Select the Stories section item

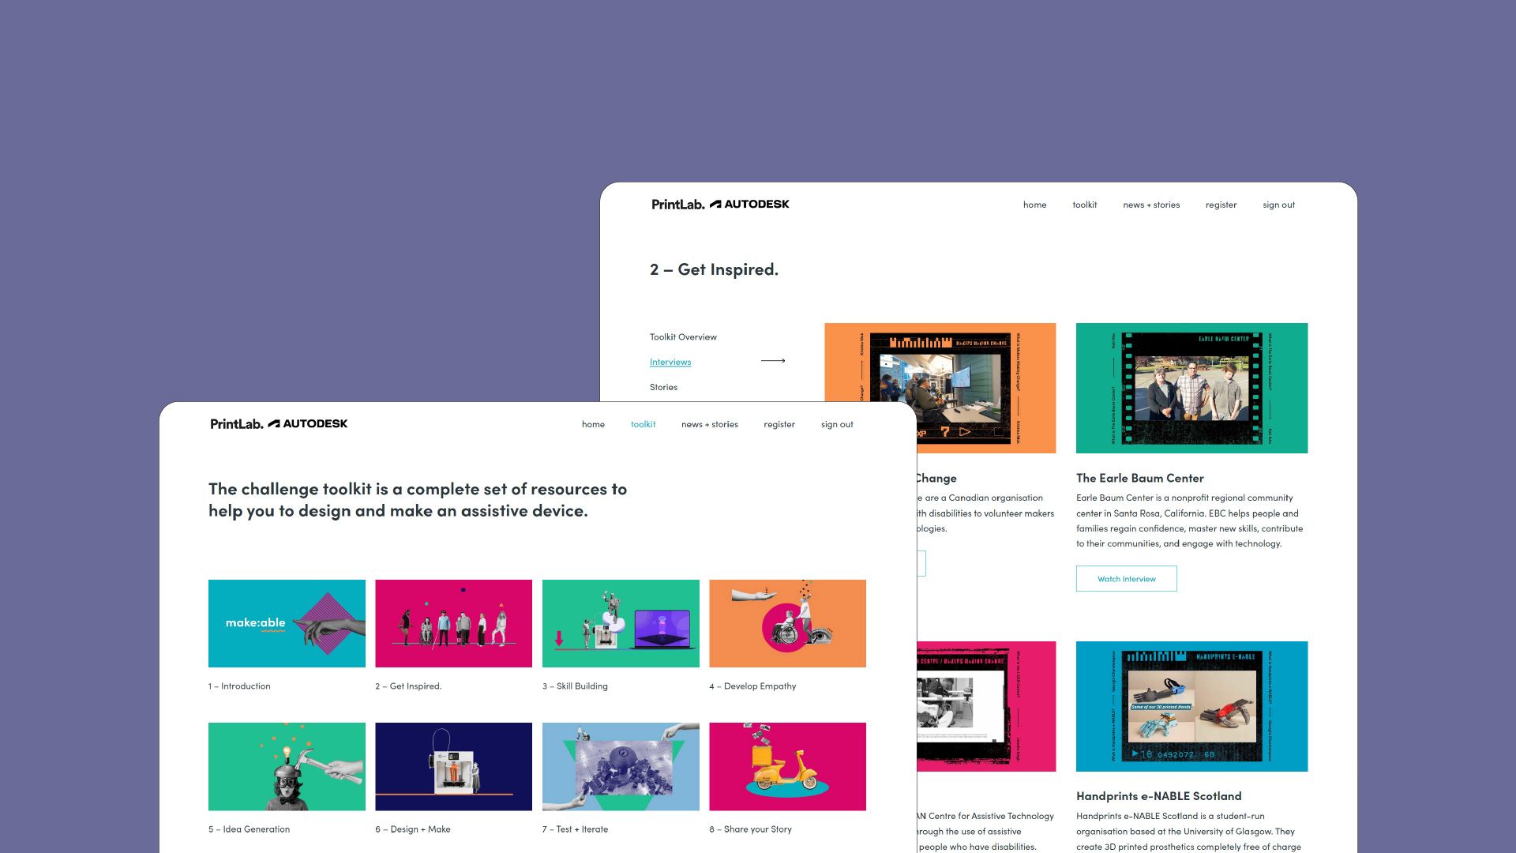point(663,386)
